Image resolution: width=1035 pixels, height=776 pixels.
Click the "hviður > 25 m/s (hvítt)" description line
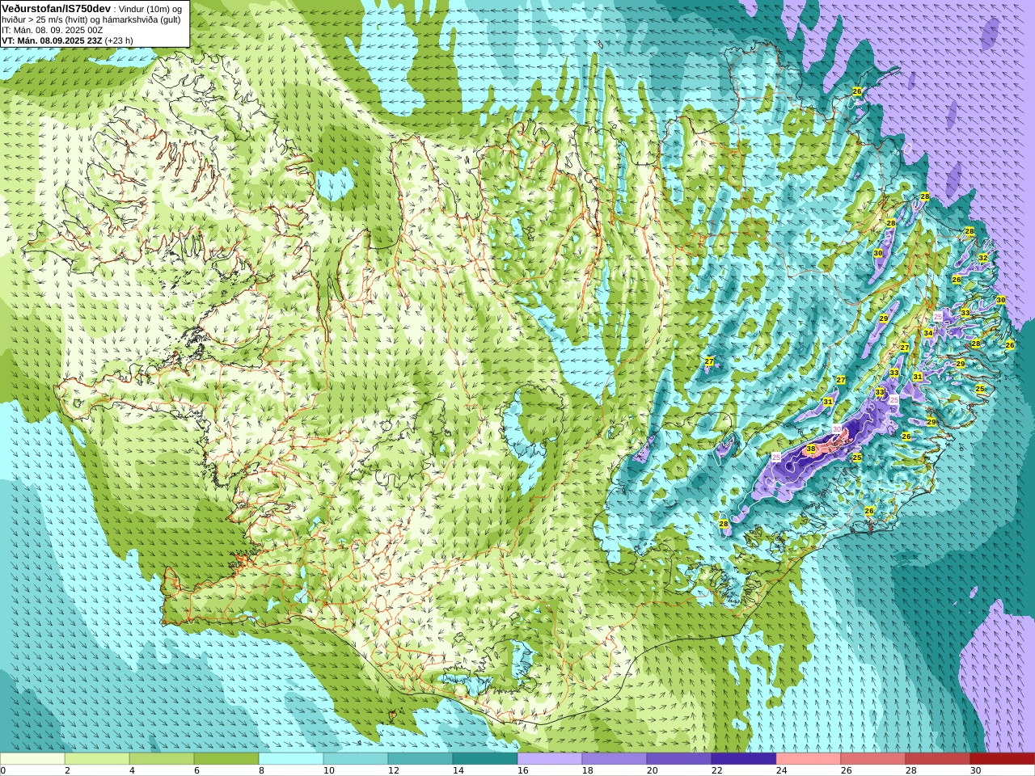tap(48, 19)
